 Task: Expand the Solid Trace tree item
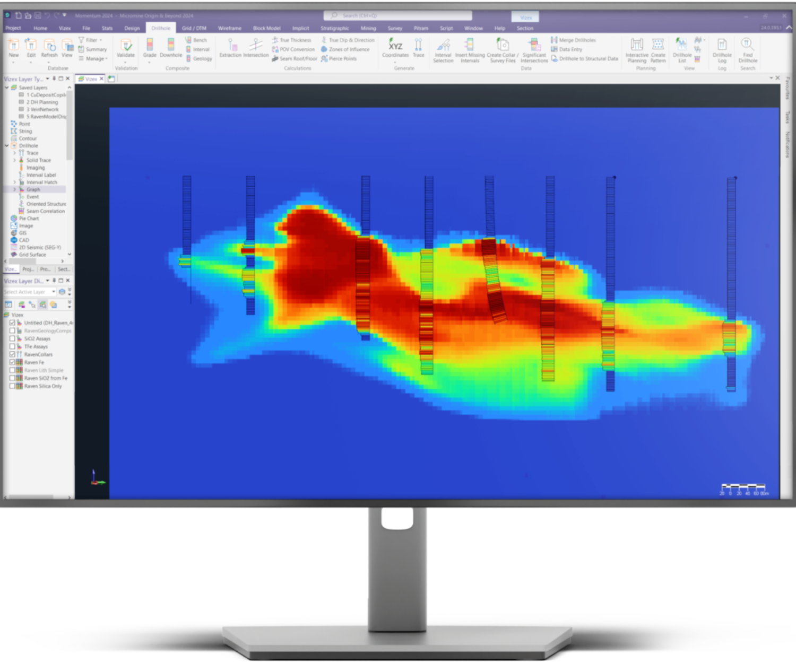(14, 160)
